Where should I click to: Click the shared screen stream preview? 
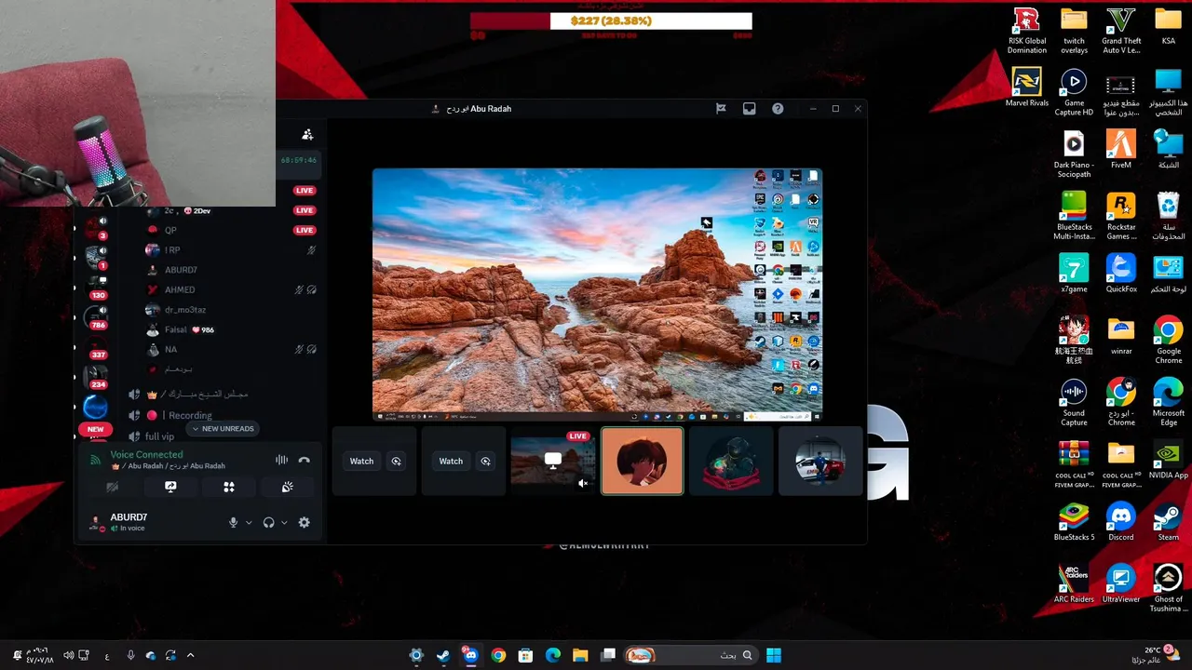(x=597, y=295)
